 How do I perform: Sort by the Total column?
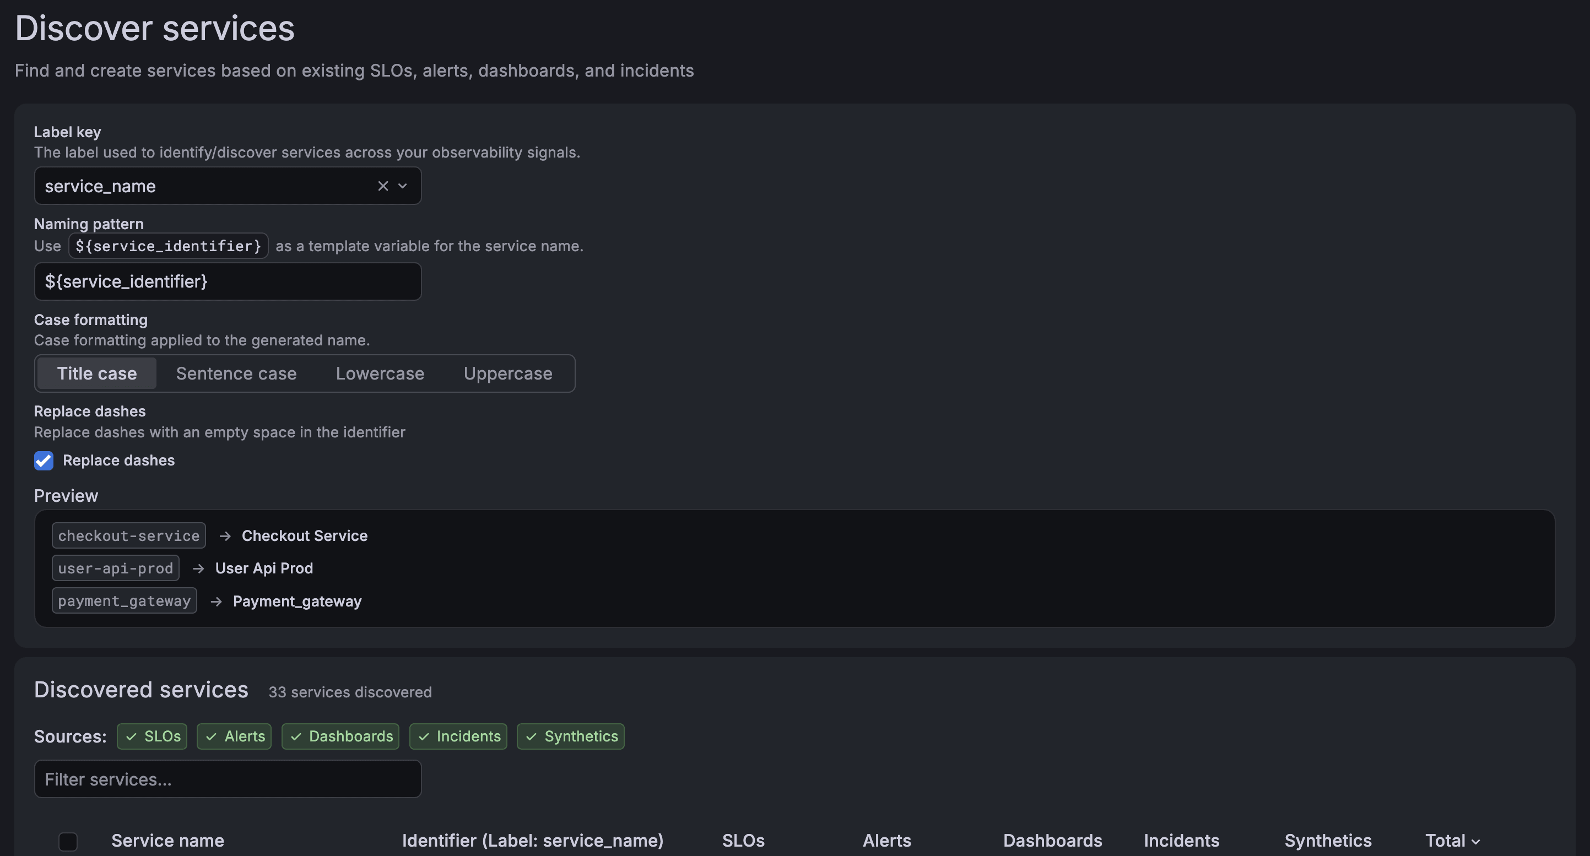tap(1452, 841)
